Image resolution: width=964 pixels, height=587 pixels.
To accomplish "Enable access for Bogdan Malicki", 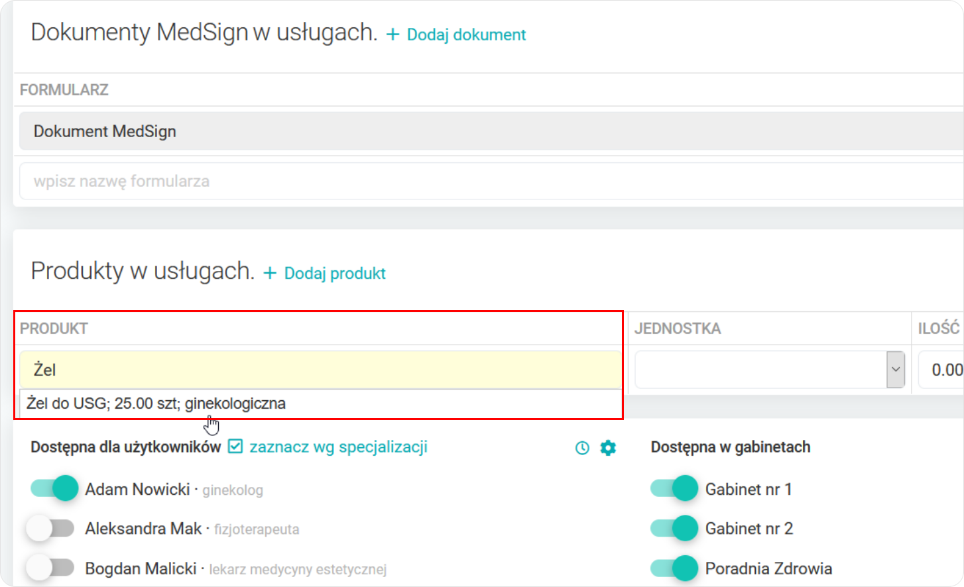I will (50, 568).
